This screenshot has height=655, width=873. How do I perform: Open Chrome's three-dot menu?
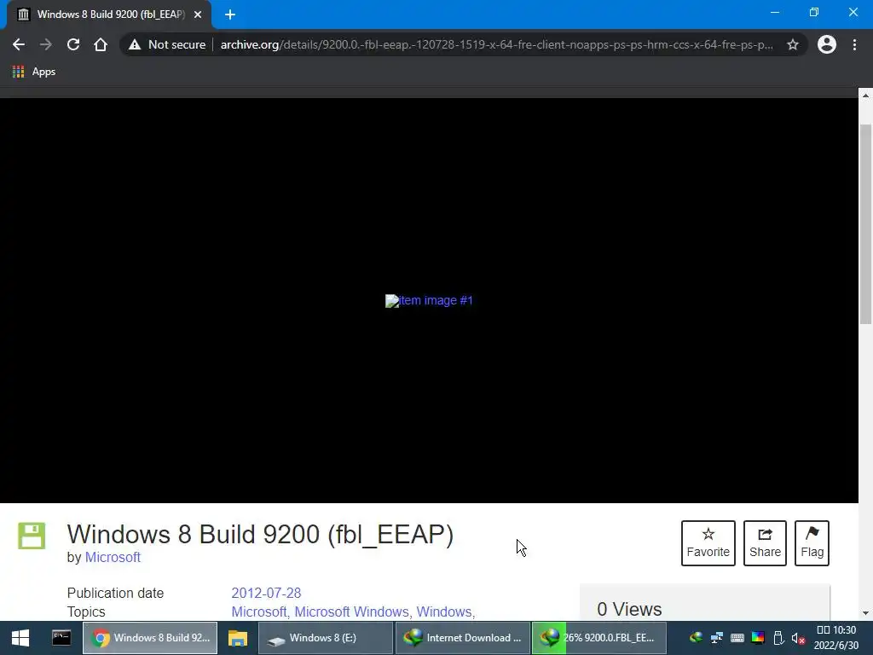point(854,44)
